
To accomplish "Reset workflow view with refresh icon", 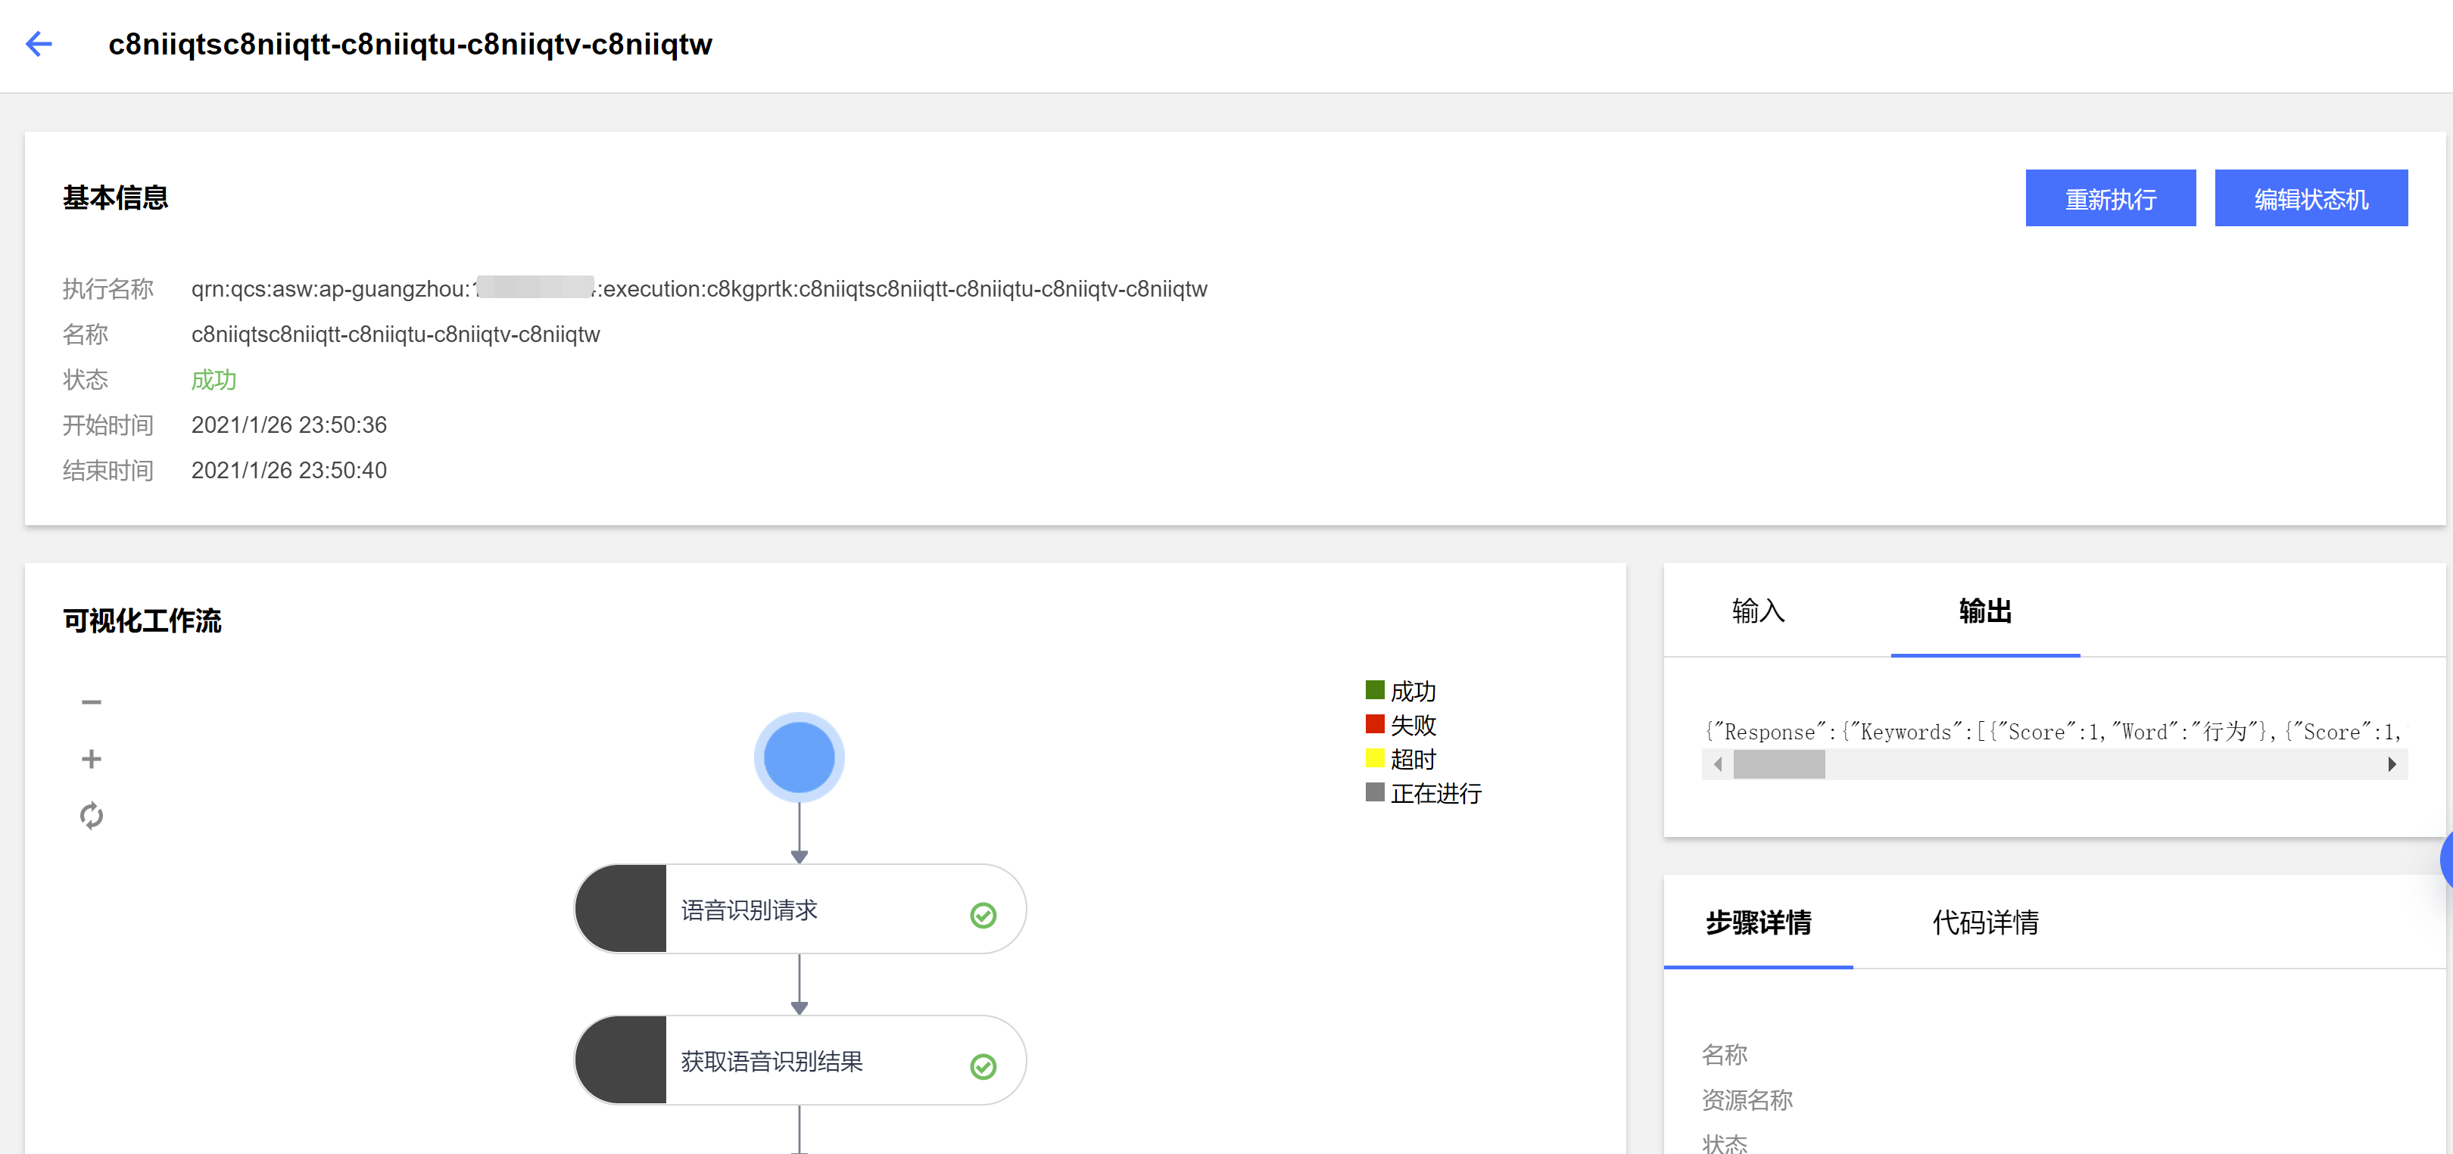I will click(x=92, y=815).
